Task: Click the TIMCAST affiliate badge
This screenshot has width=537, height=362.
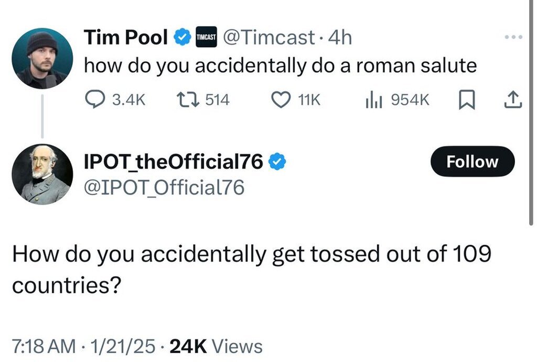Action: [x=206, y=38]
